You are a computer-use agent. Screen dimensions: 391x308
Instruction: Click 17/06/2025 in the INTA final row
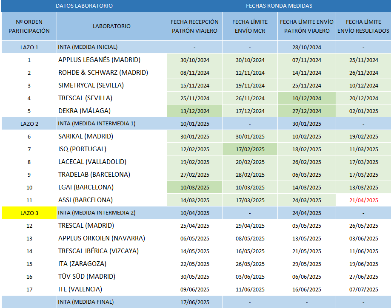pyautogui.click(x=195, y=302)
